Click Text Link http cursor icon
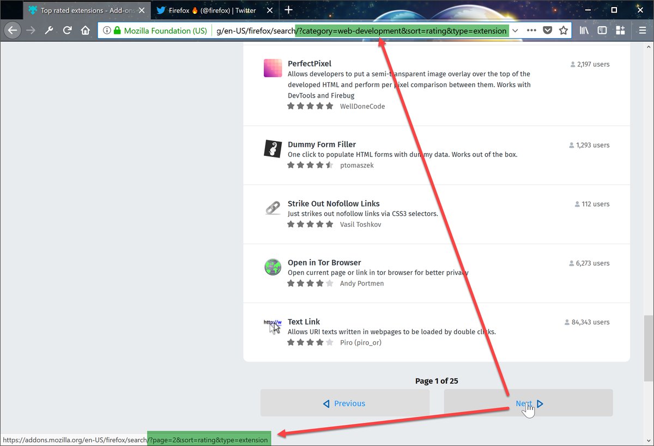 [272, 326]
